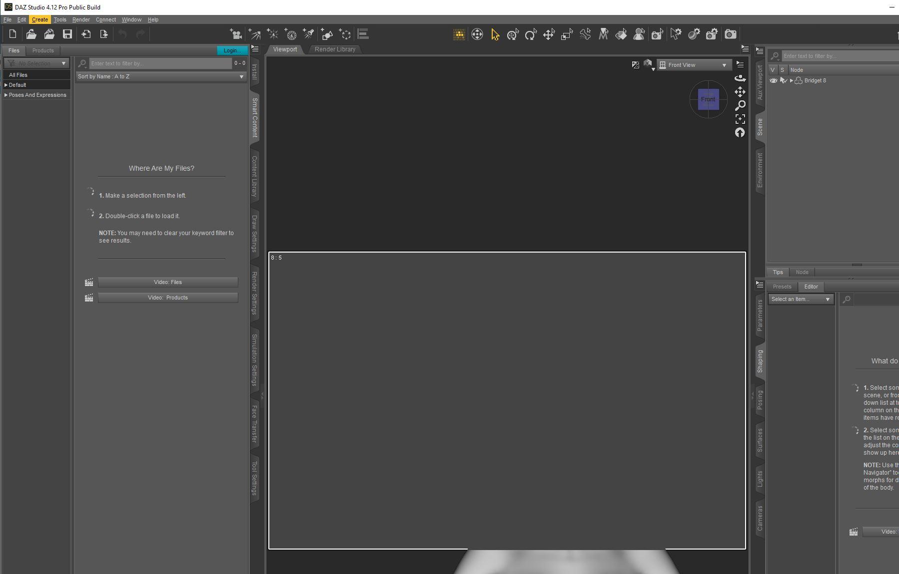This screenshot has height=574, width=899.
Task: Create a new camera with the camera-plus icon
Action: pos(236,34)
